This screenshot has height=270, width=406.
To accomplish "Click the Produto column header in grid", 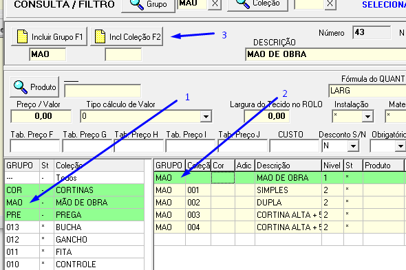I will point(383,166).
